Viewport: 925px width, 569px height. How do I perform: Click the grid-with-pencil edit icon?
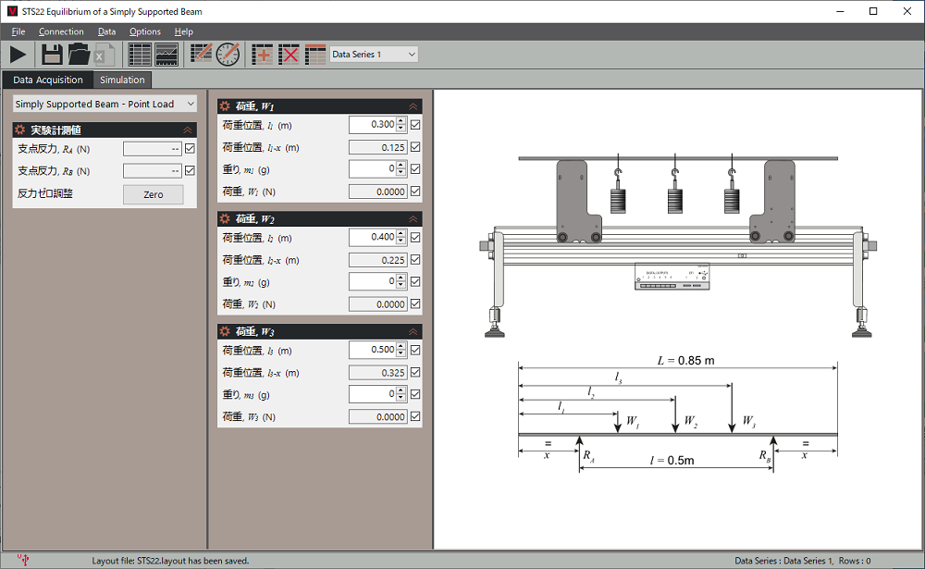click(x=201, y=55)
